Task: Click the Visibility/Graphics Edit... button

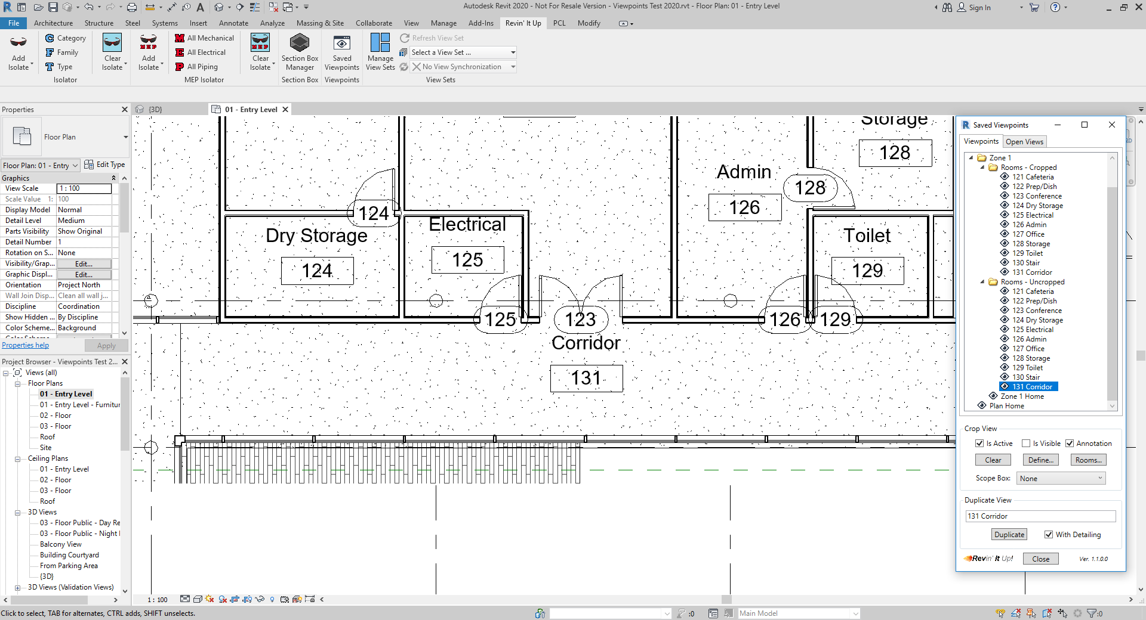Action: 84,263
